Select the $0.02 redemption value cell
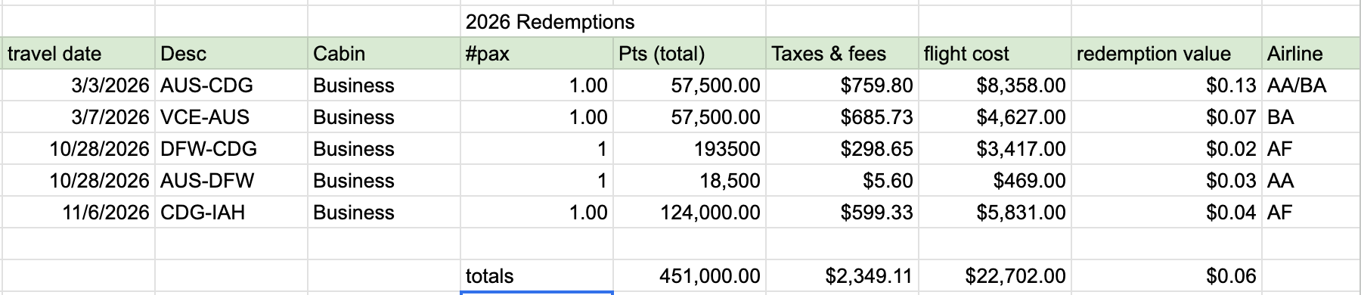This screenshot has height=295, width=1361. pyautogui.click(x=1167, y=149)
